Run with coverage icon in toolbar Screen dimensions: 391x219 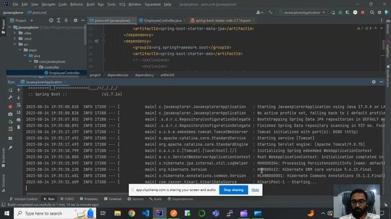click(348, 12)
